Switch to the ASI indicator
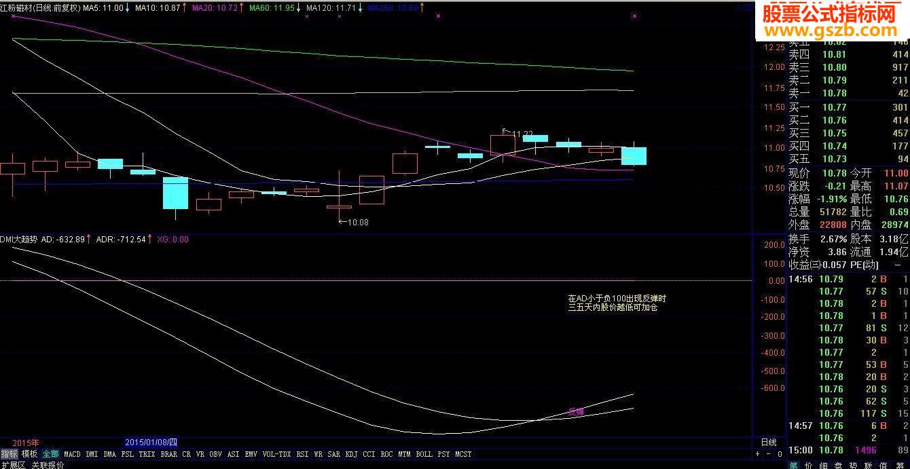 click(x=233, y=454)
